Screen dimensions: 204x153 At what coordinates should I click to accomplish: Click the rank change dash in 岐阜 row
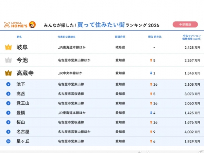[154, 48]
